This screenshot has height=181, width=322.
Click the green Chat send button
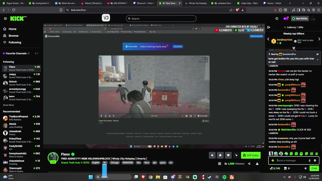(314, 168)
